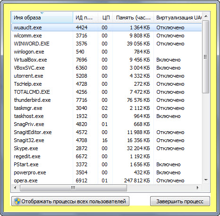Viewport: 220px width, 216px height.
Task: Click memory value 784 КБ
Action: pyautogui.click(x=142, y=52)
